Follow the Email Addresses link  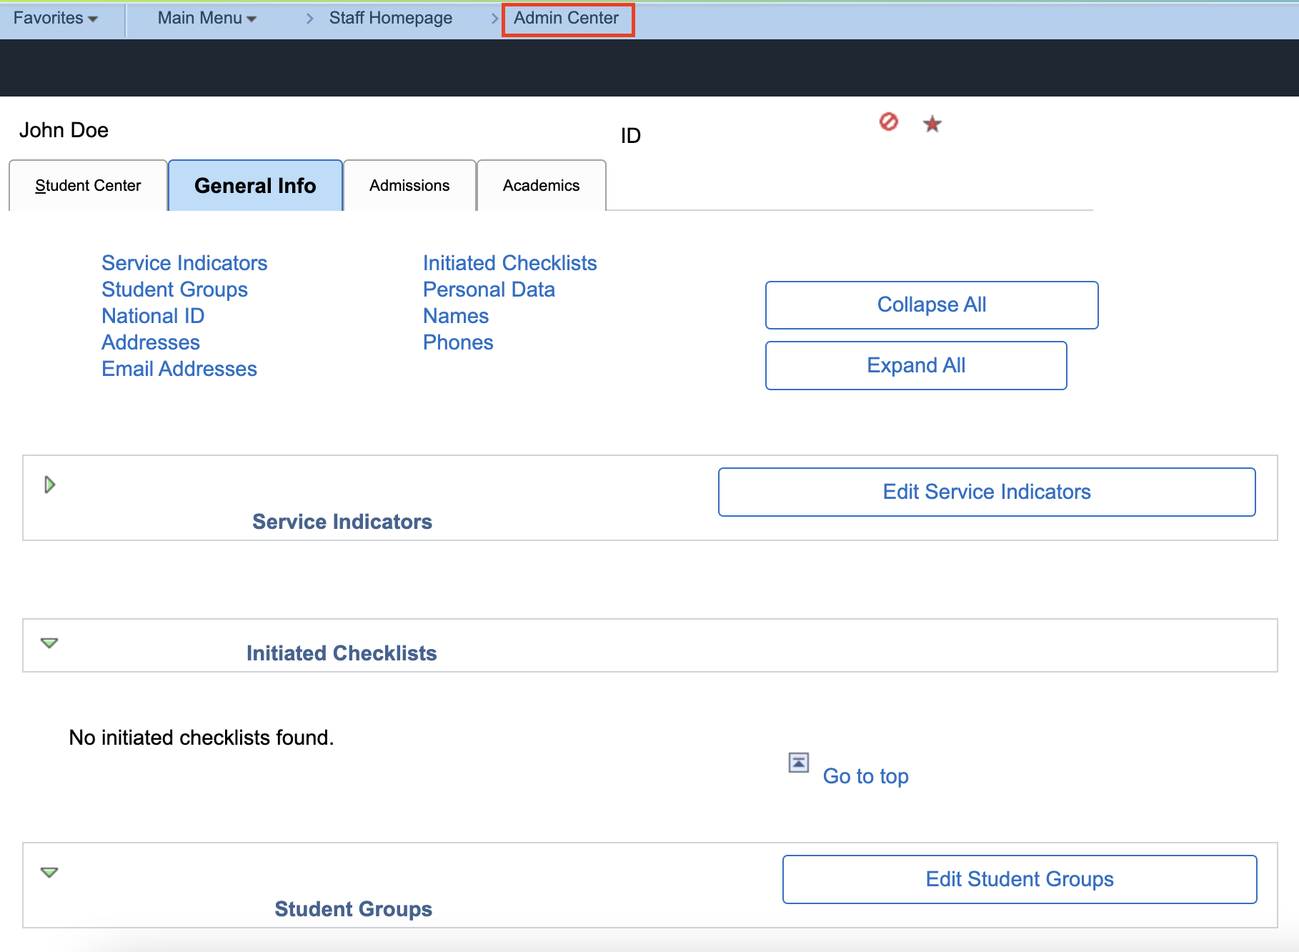point(179,369)
